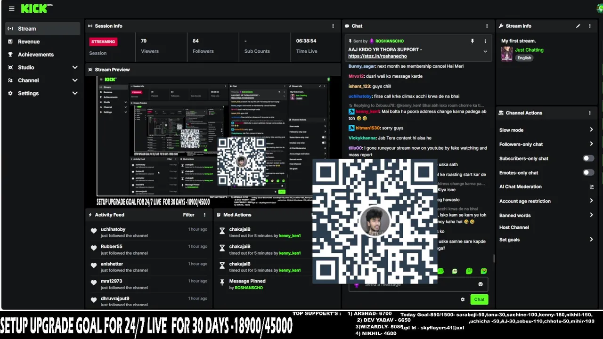
Task: Click moderator badge beside hitman1530 message
Action: 351,128
